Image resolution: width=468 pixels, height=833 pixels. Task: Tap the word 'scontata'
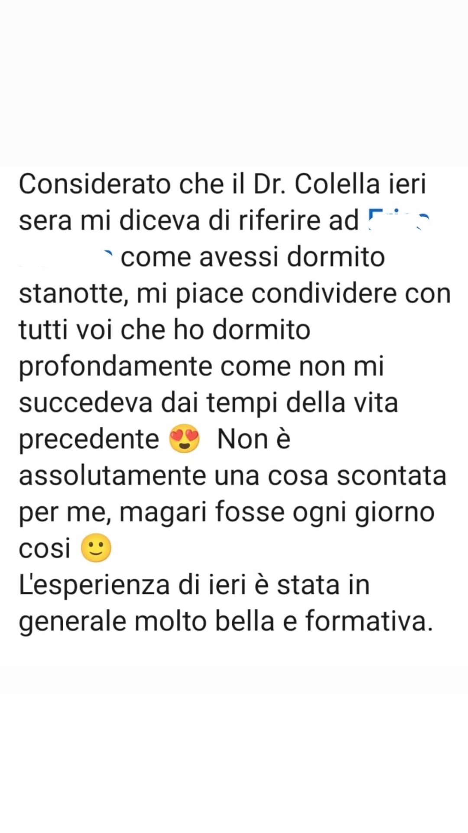click(x=392, y=476)
